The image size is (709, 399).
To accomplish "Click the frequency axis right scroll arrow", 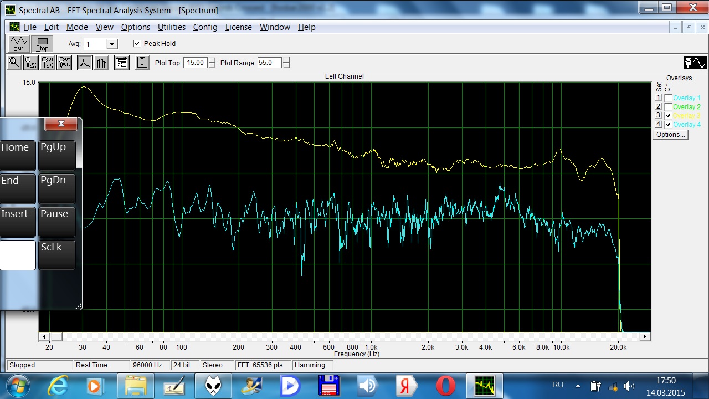I will point(645,337).
